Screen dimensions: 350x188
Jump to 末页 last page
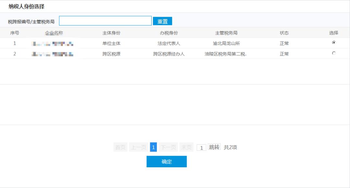(x=186, y=147)
